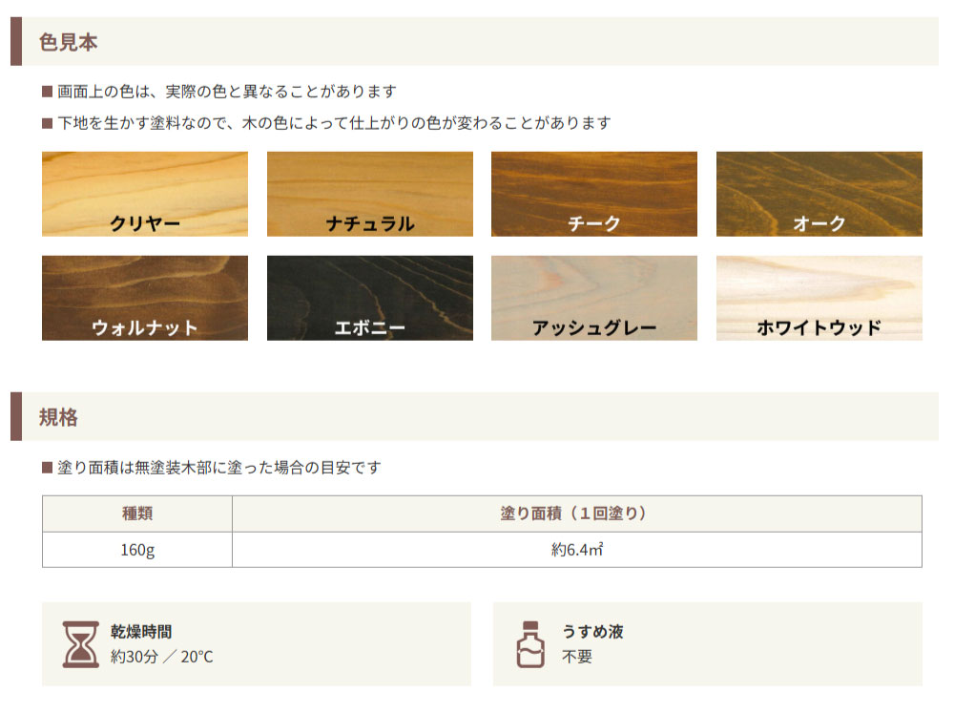Pick the アッシュグレー color sample

click(x=593, y=298)
